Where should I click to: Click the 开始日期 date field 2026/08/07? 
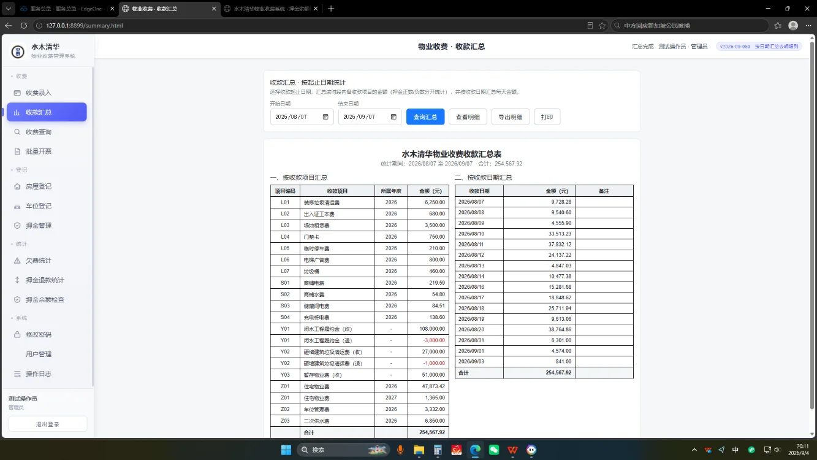[x=302, y=117]
